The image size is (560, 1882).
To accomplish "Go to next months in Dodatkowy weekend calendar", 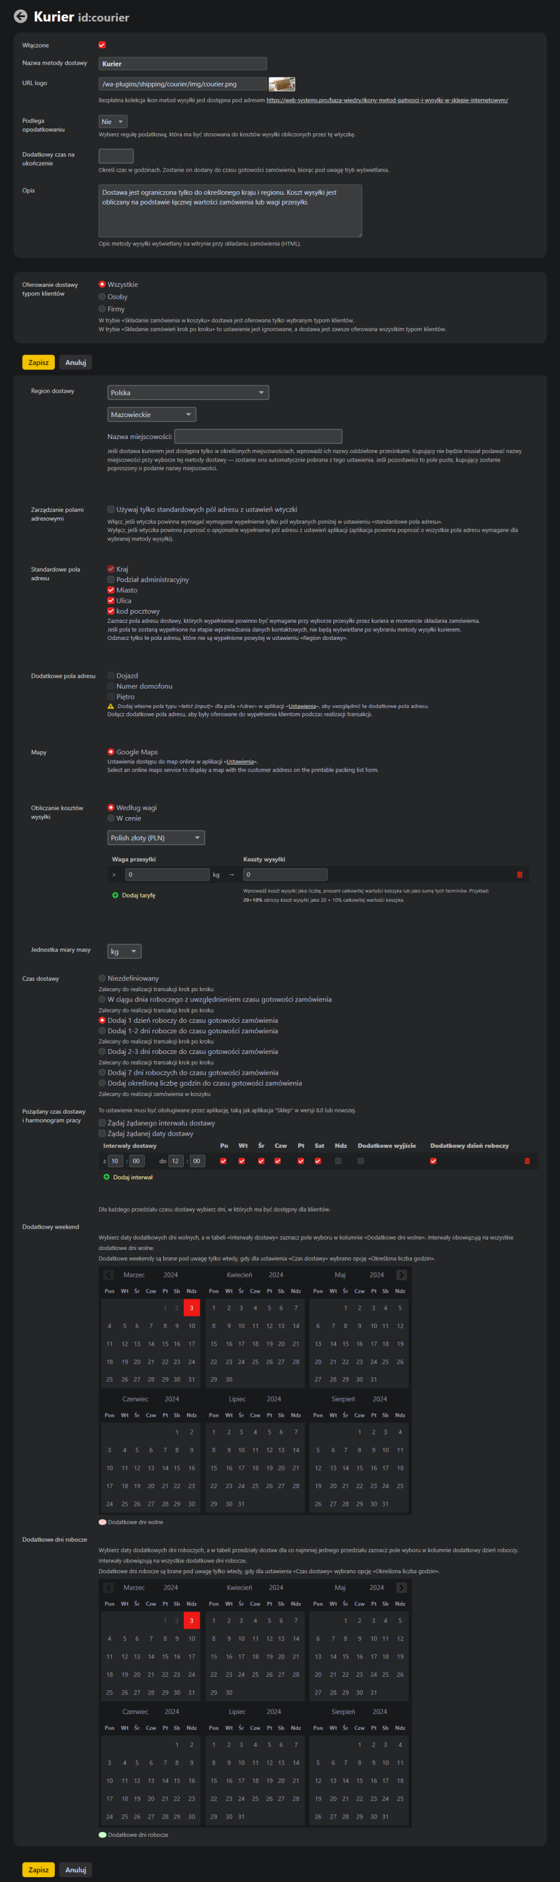I will (401, 1275).
